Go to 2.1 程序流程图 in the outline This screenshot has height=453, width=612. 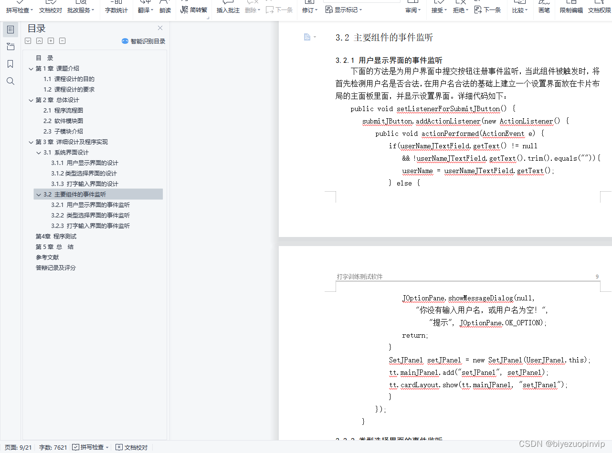tap(63, 111)
